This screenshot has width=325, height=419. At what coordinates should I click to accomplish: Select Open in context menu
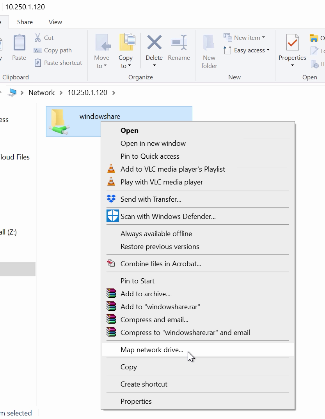pyautogui.click(x=198, y=131)
